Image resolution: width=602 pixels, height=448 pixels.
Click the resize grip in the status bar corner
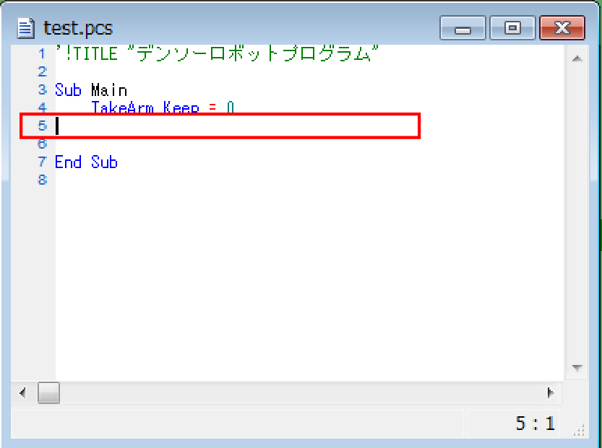(x=577, y=430)
